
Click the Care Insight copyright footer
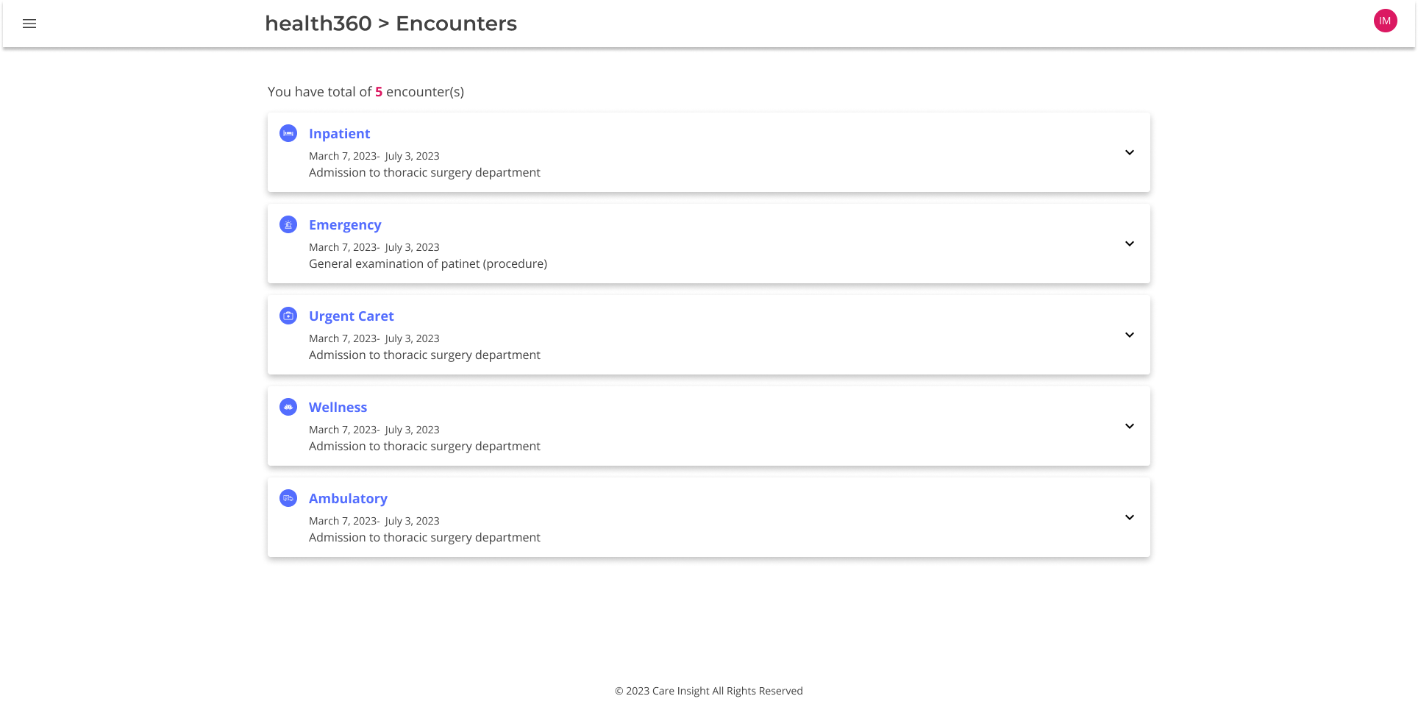[x=708, y=691]
